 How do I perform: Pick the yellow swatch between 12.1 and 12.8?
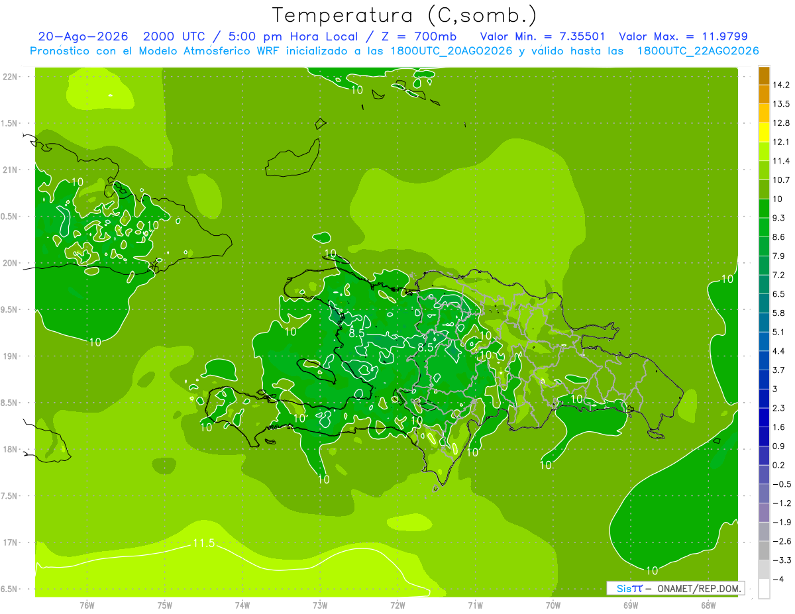click(764, 132)
